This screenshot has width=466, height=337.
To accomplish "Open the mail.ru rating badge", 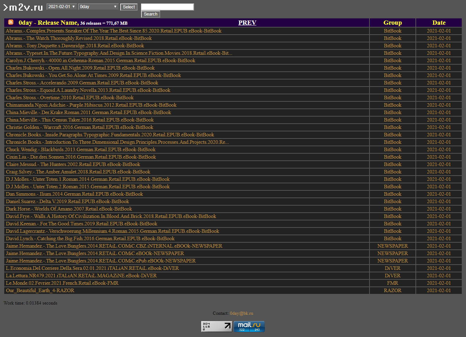I will 249,326.
